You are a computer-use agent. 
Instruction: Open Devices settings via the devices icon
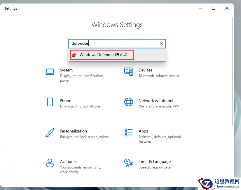pyautogui.click(x=129, y=71)
